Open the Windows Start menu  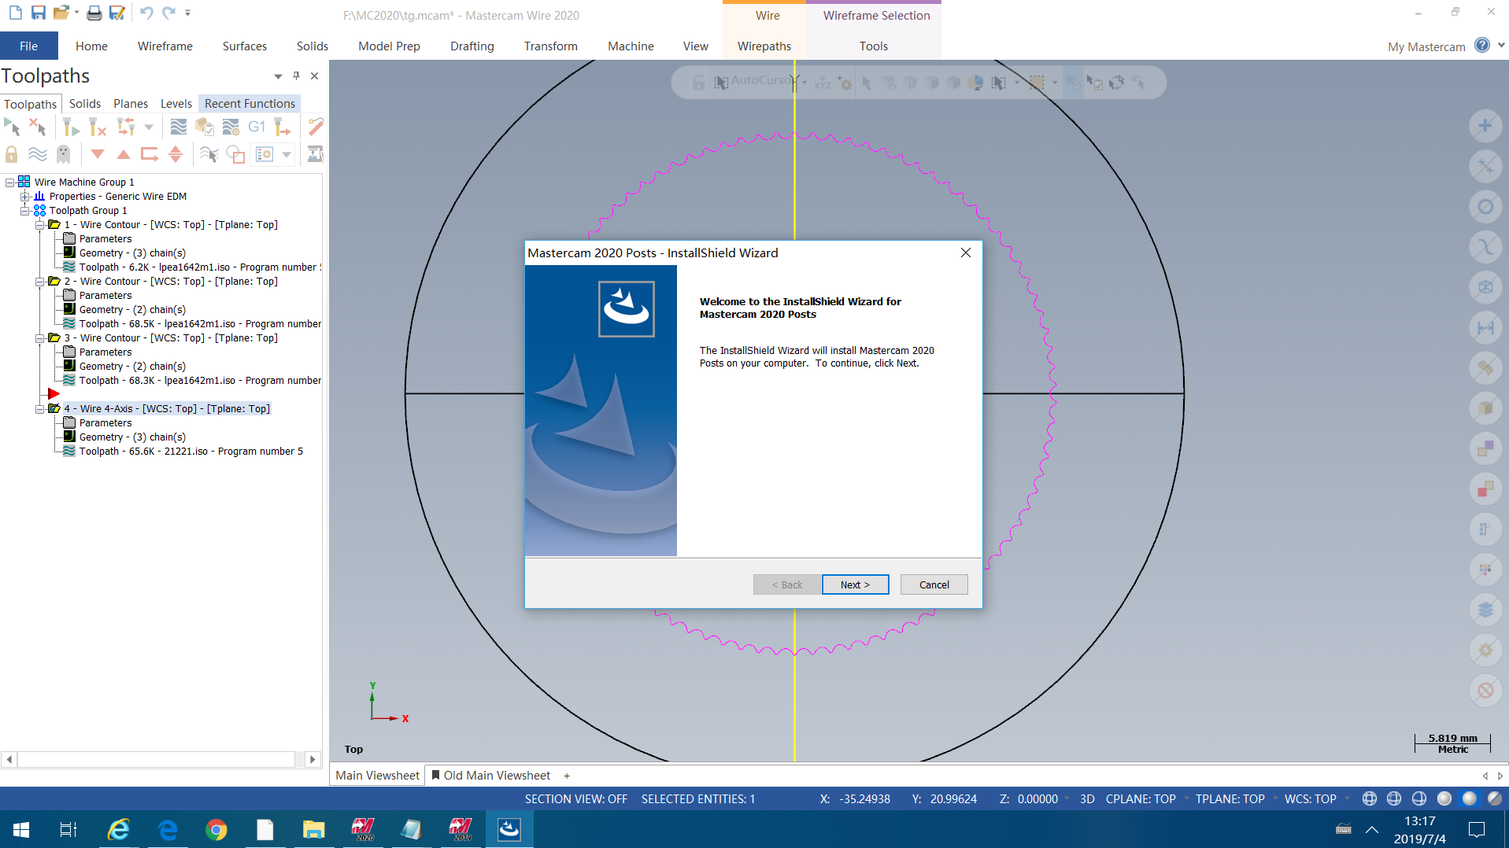(21, 829)
